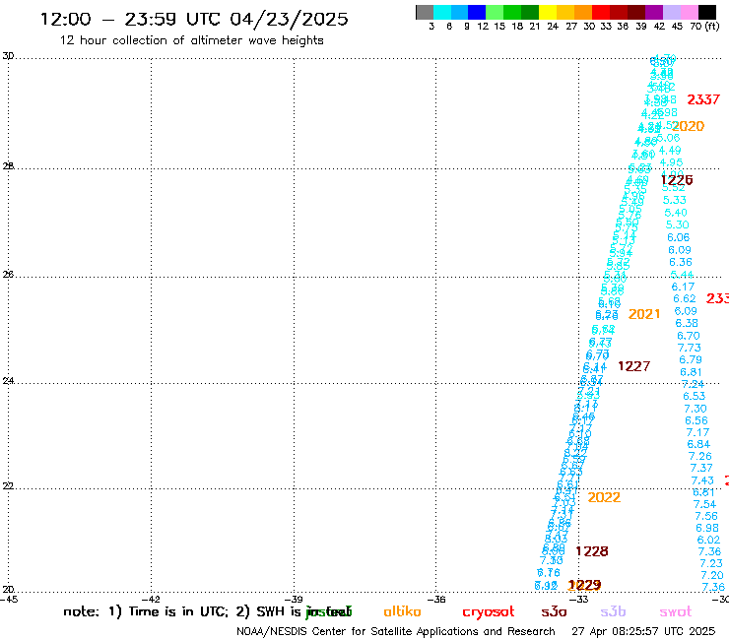Click the 'cryosat' satellite legend label
Screen dimensions: 729x640
(x=489, y=612)
